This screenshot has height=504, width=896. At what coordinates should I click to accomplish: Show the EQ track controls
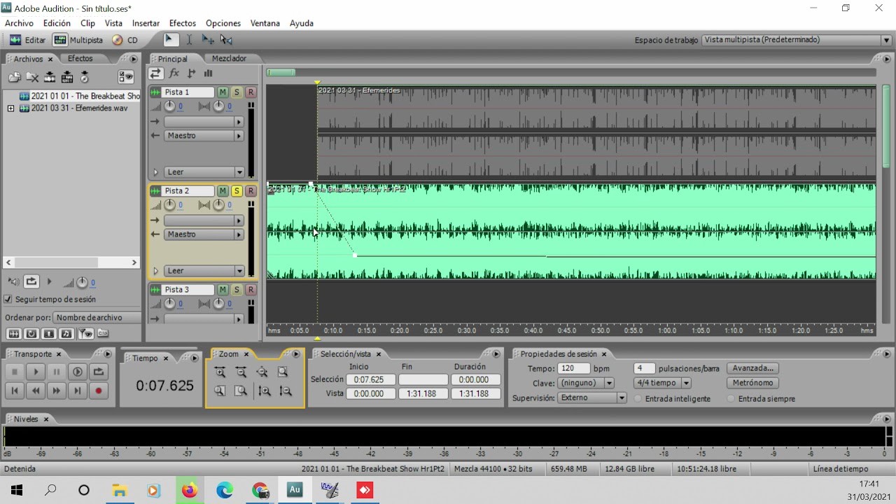[208, 73]
